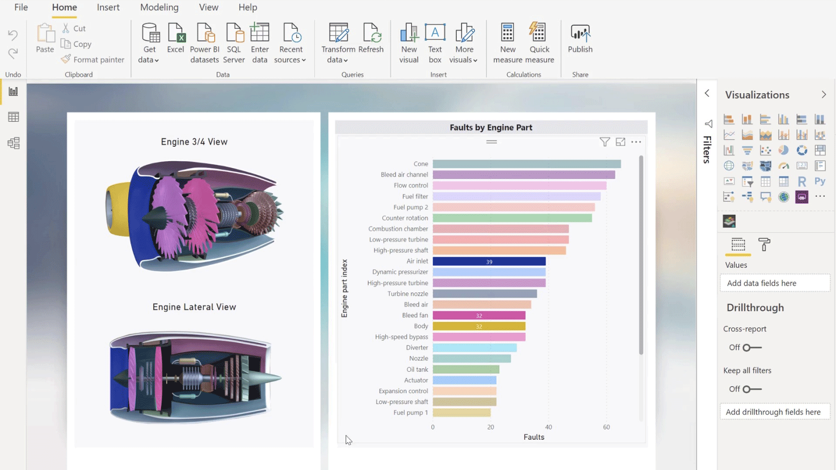836x470 pixels.
Task: Open Model view in left sidebar
Action: (13, 143)
